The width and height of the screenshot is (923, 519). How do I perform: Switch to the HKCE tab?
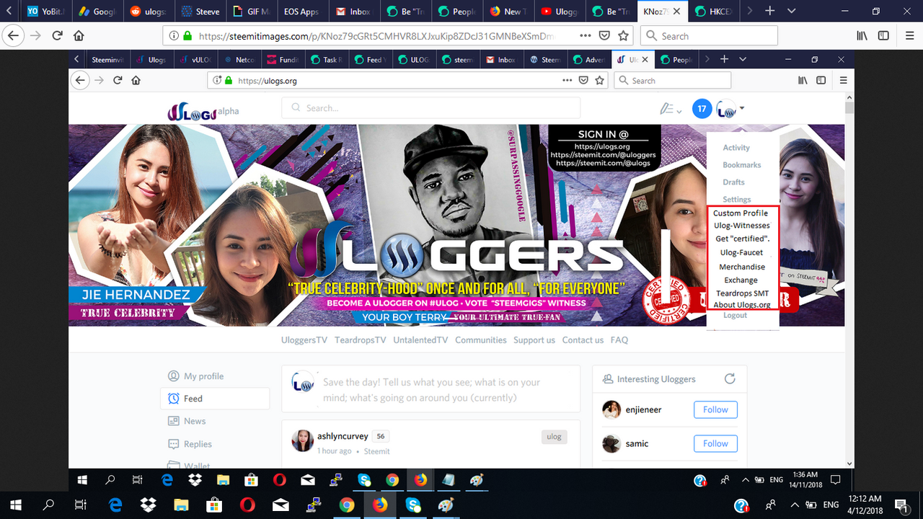coord(715,11)
